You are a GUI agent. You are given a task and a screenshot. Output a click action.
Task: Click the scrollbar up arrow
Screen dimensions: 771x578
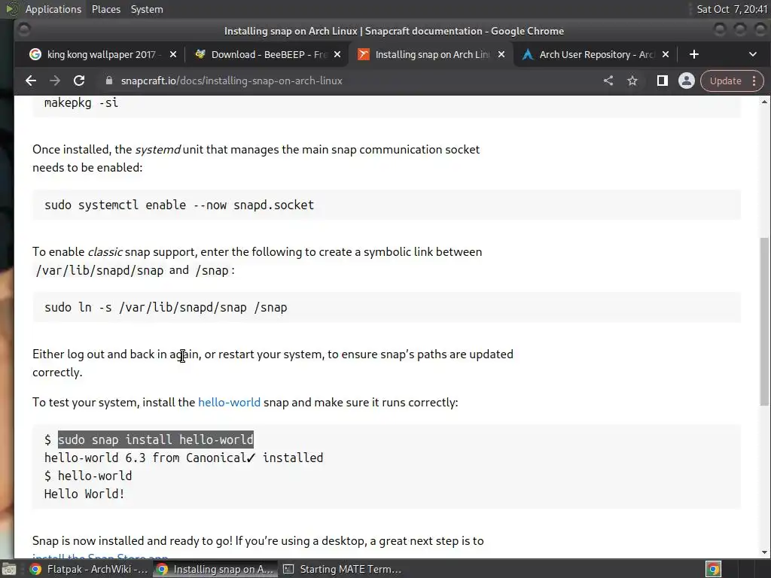coord(764,102)
